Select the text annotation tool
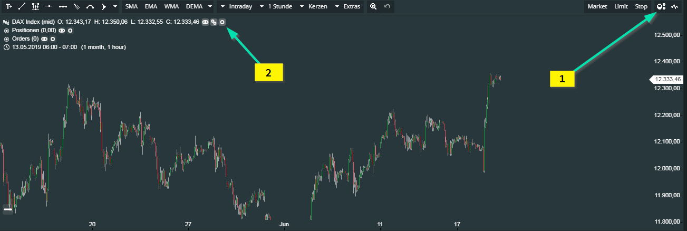 (8, 7)
